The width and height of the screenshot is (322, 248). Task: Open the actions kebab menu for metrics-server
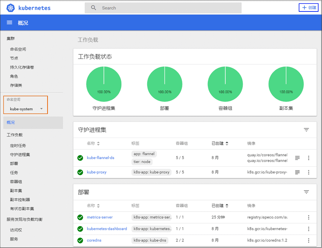coord(309,217)
